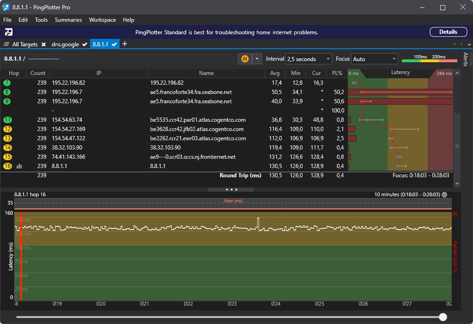Screen dimensions: 473x324
Task: Select hop 8 green circle
Action: 7,92
